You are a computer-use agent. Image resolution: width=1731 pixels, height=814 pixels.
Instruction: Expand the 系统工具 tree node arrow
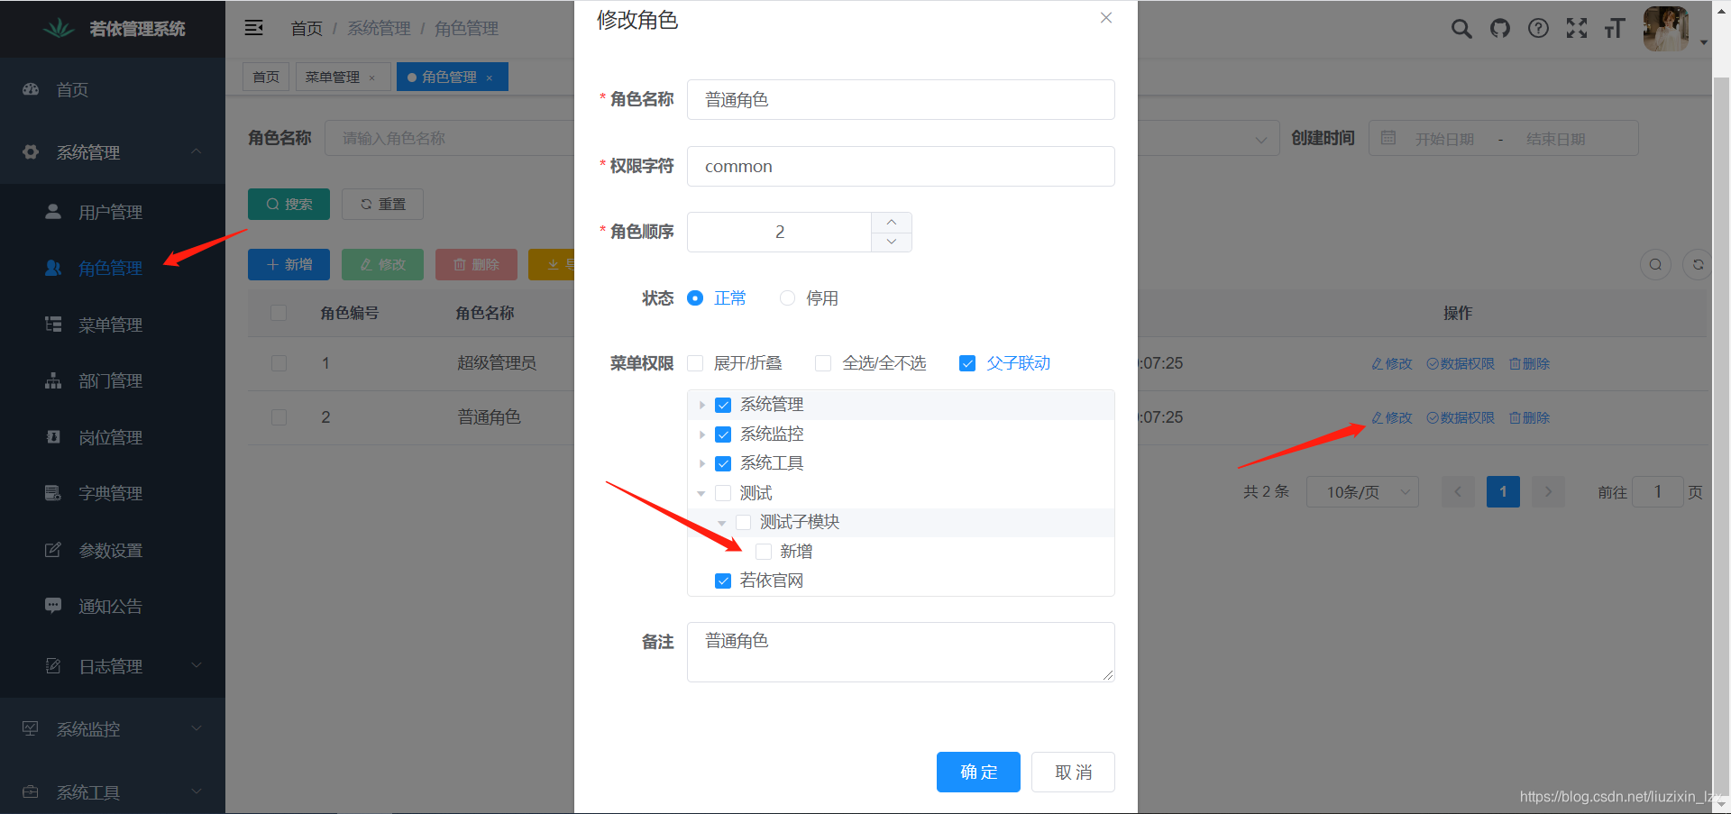pyautogui.click(x=702, y=463)
